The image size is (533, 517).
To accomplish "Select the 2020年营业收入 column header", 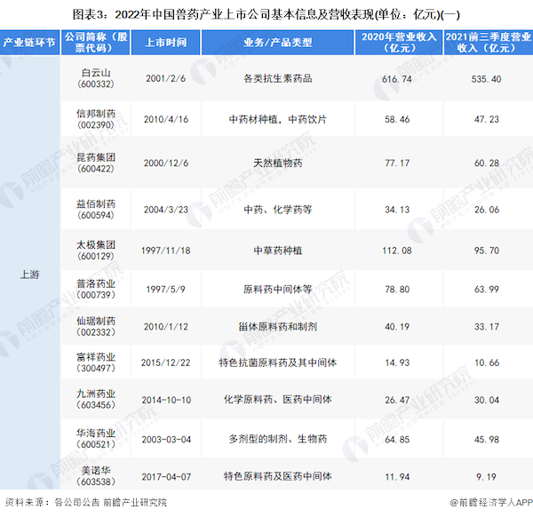I will click(x=399, y=43).
